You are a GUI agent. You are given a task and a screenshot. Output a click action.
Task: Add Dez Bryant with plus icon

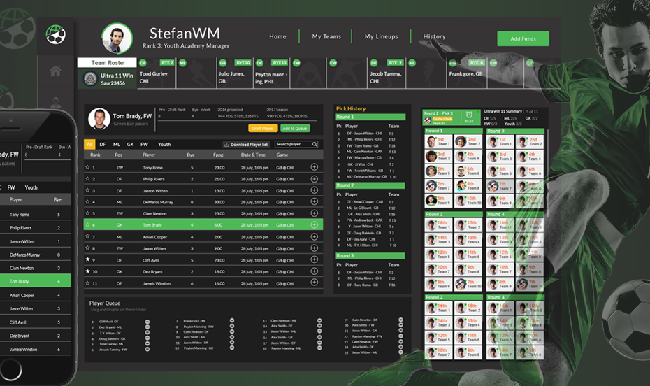(315, 271)
